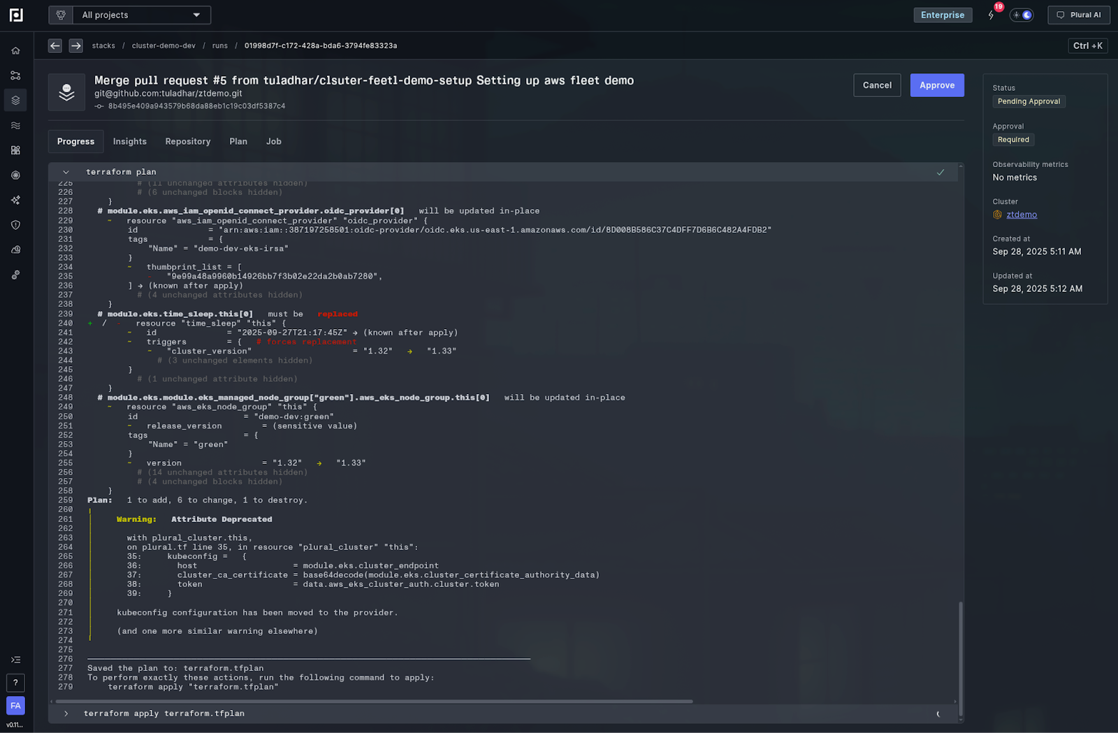Open the Home icon in sidebar

pyautogui.click(x=15, y=50)
